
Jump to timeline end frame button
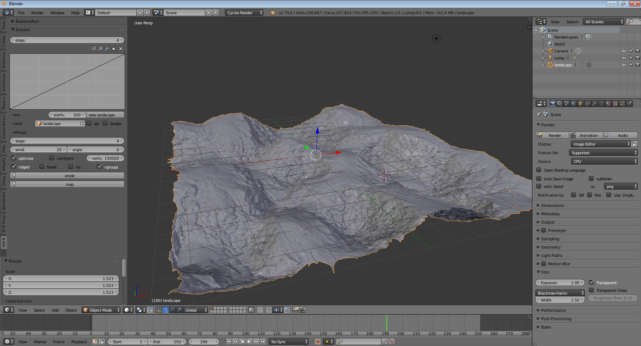[x=263, y=341]
